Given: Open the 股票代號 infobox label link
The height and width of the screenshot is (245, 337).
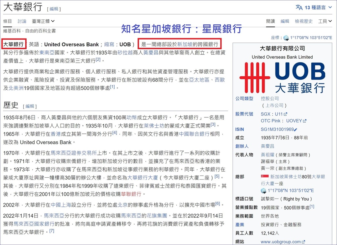Looking at the screenshot, I should [x=245, y=114].
